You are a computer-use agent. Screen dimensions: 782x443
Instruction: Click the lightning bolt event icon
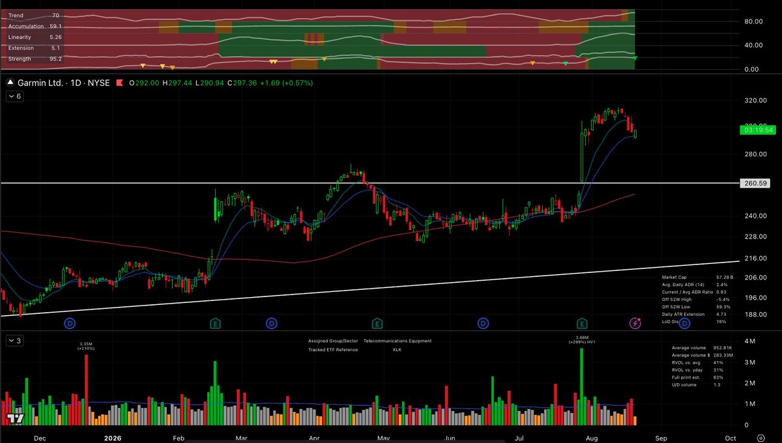[x=636, y=323]
